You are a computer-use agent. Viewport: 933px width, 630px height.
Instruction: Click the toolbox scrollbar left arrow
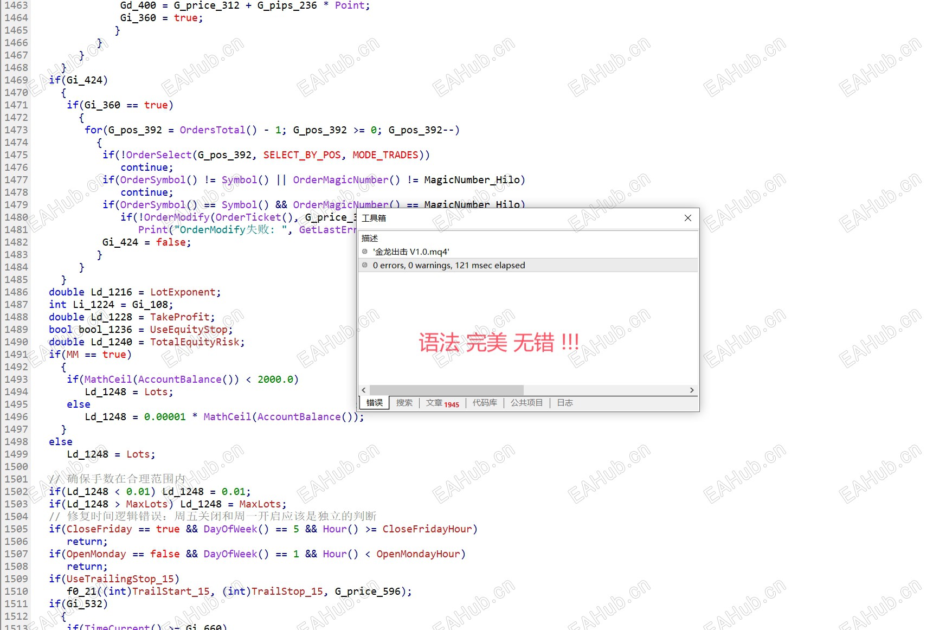click(x=364, y=390)
